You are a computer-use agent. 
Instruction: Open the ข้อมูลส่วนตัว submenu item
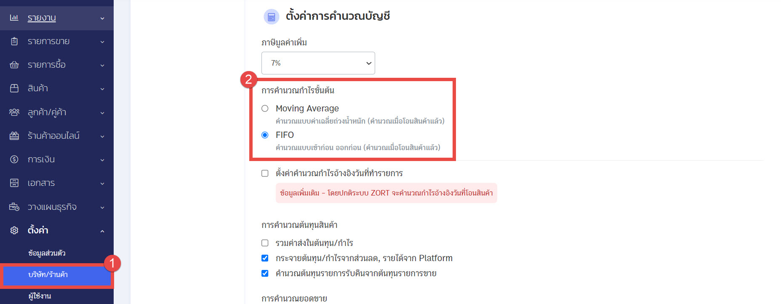(x=47, y=253)
